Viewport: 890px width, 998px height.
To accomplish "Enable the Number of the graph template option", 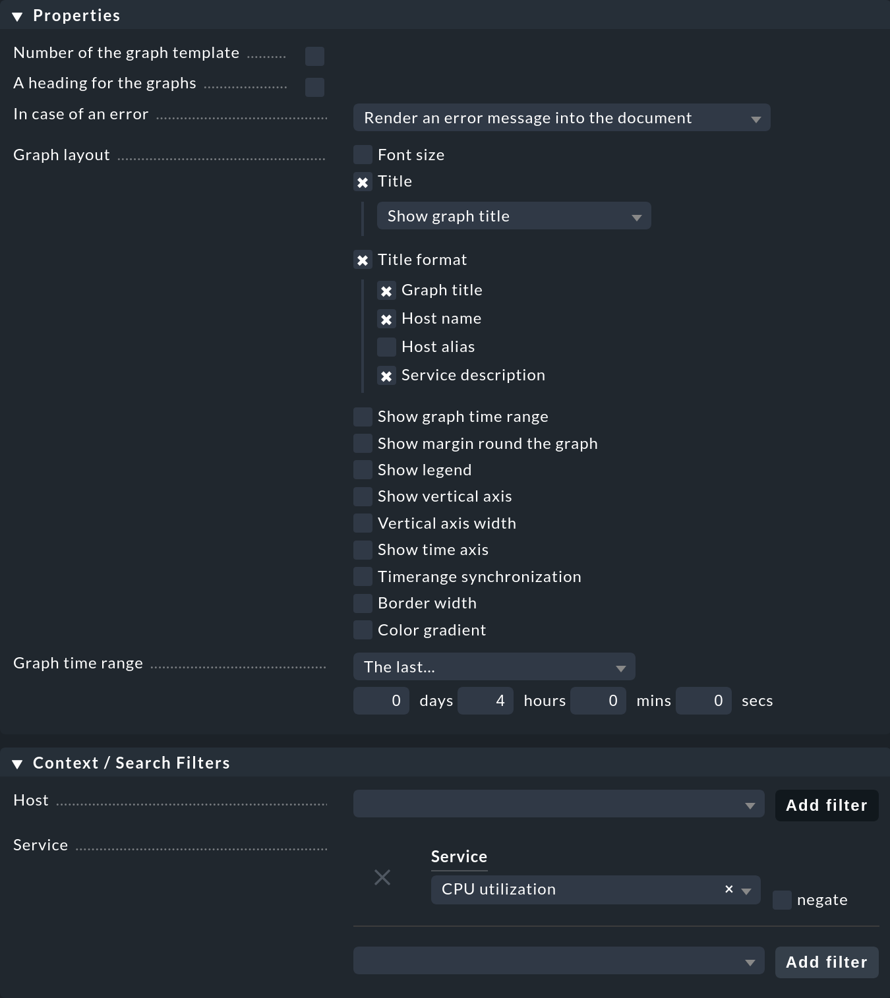I will 314,56.
